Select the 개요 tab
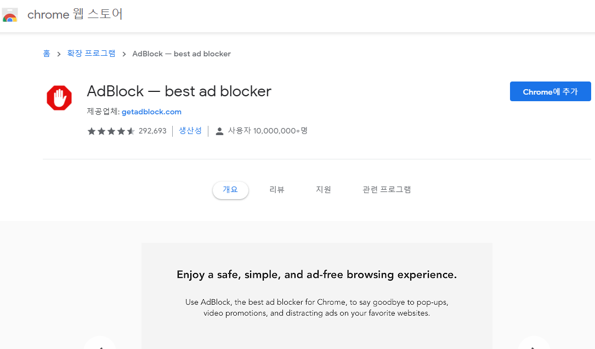 point(230,190)
